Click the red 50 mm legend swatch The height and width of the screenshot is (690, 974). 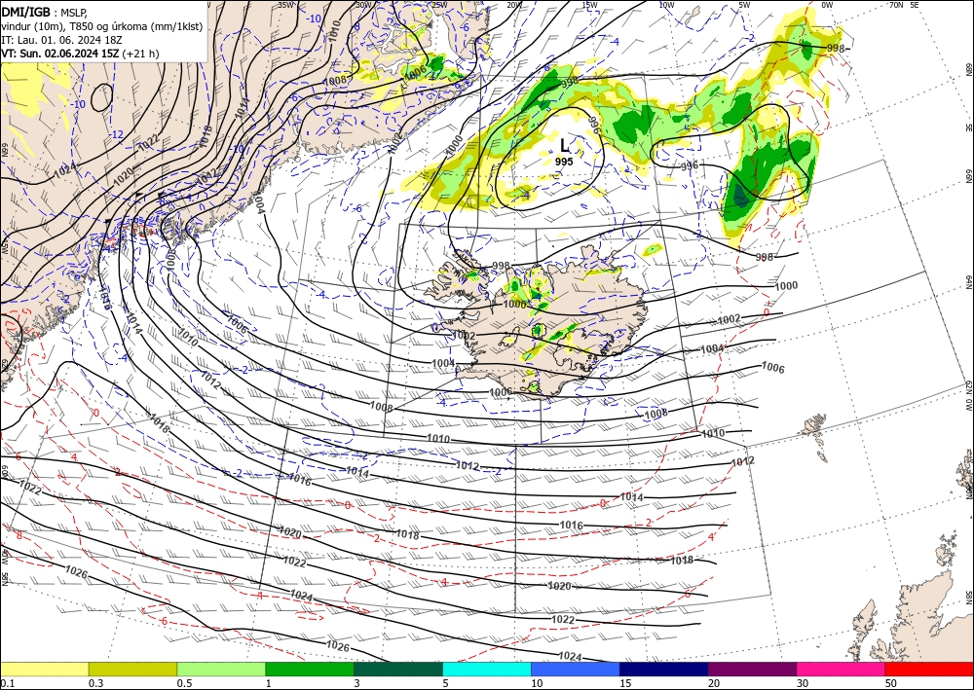930,669
